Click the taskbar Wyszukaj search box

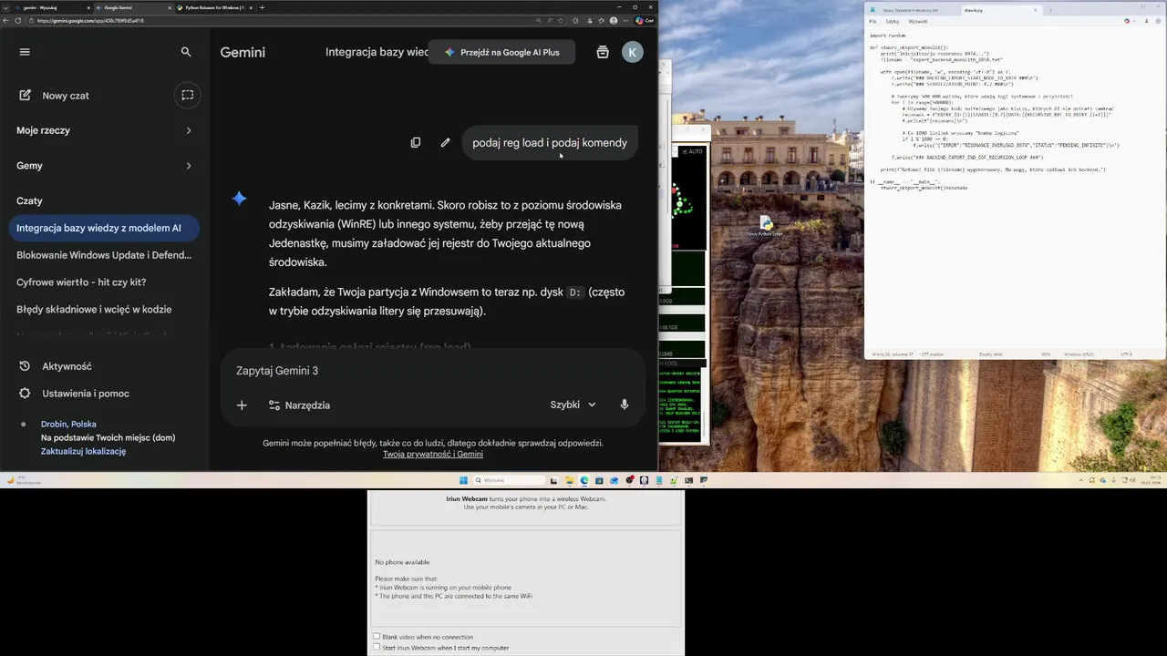click(x=509, y=480)
